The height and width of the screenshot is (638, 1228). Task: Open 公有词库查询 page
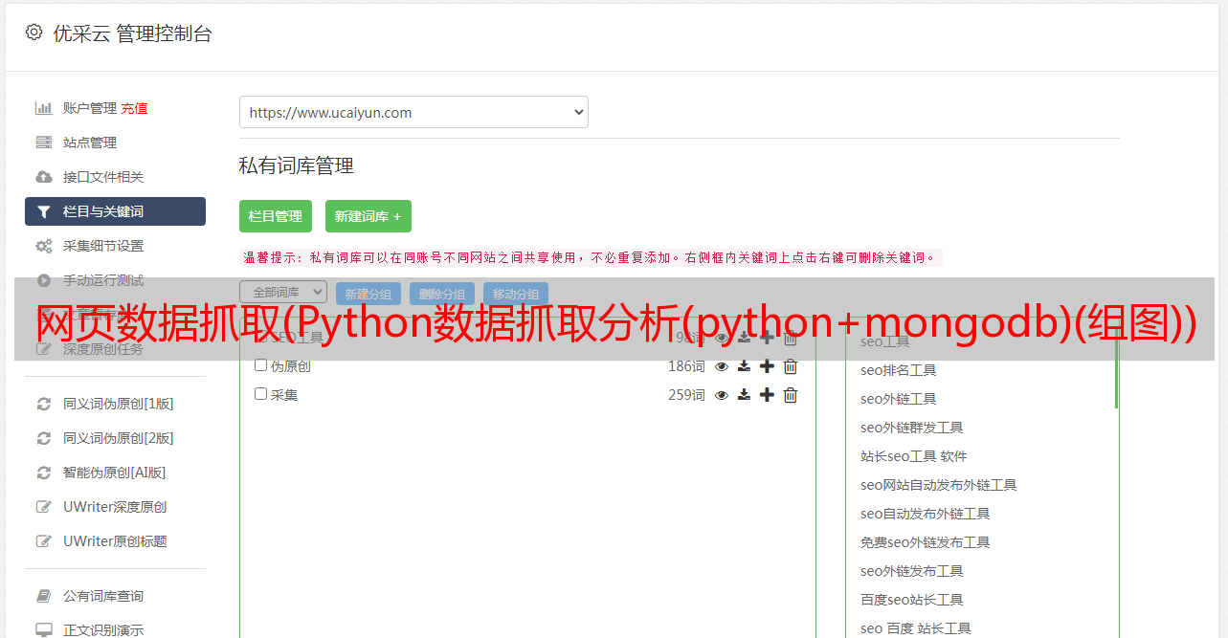pyautogui.click(x=103, y=596)
